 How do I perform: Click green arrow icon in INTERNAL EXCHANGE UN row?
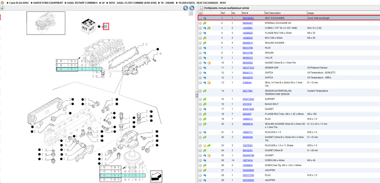click(x=205, y=23)
